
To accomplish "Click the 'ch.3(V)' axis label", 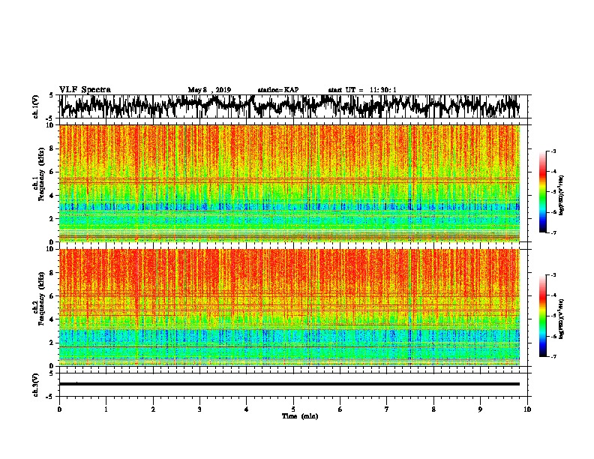I will pyautogui.click(x=36, y=385).
